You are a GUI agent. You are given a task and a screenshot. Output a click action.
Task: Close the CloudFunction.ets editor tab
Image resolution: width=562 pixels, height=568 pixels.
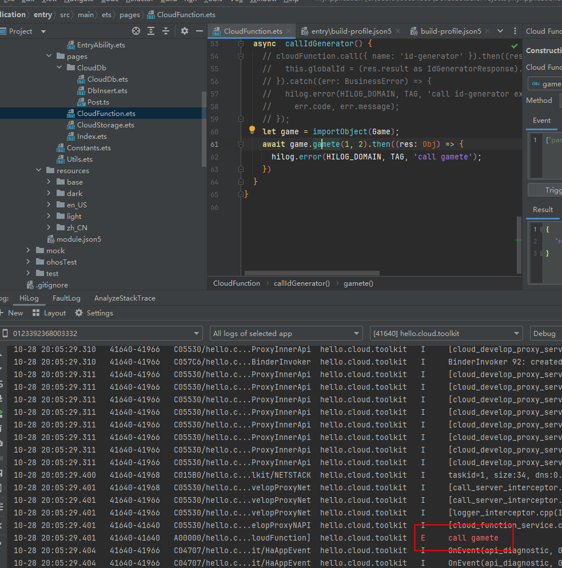(289, 31)
